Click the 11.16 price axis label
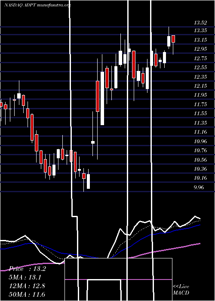 (200, 132)
